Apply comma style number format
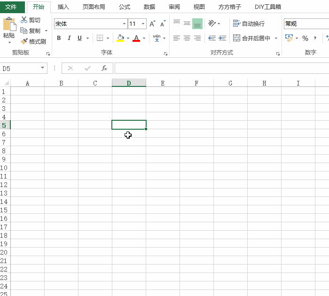 (x=315, y=38)
